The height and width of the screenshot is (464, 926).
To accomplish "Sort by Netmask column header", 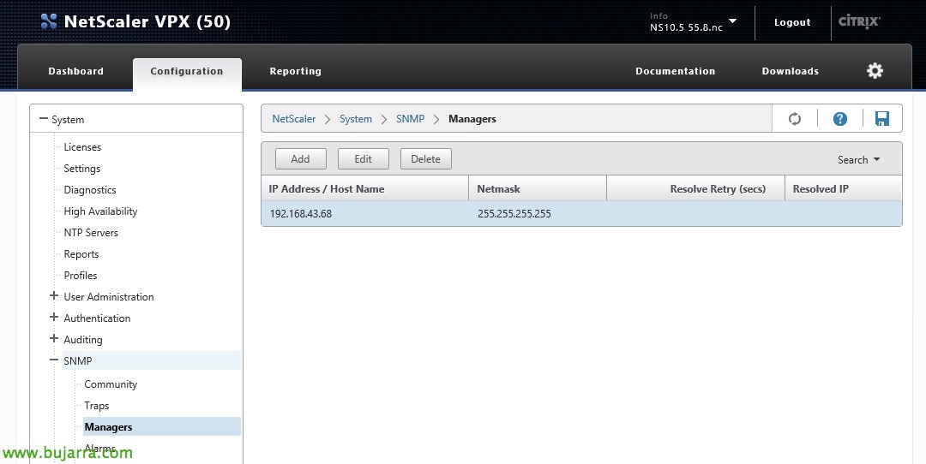I will point(538,188).
